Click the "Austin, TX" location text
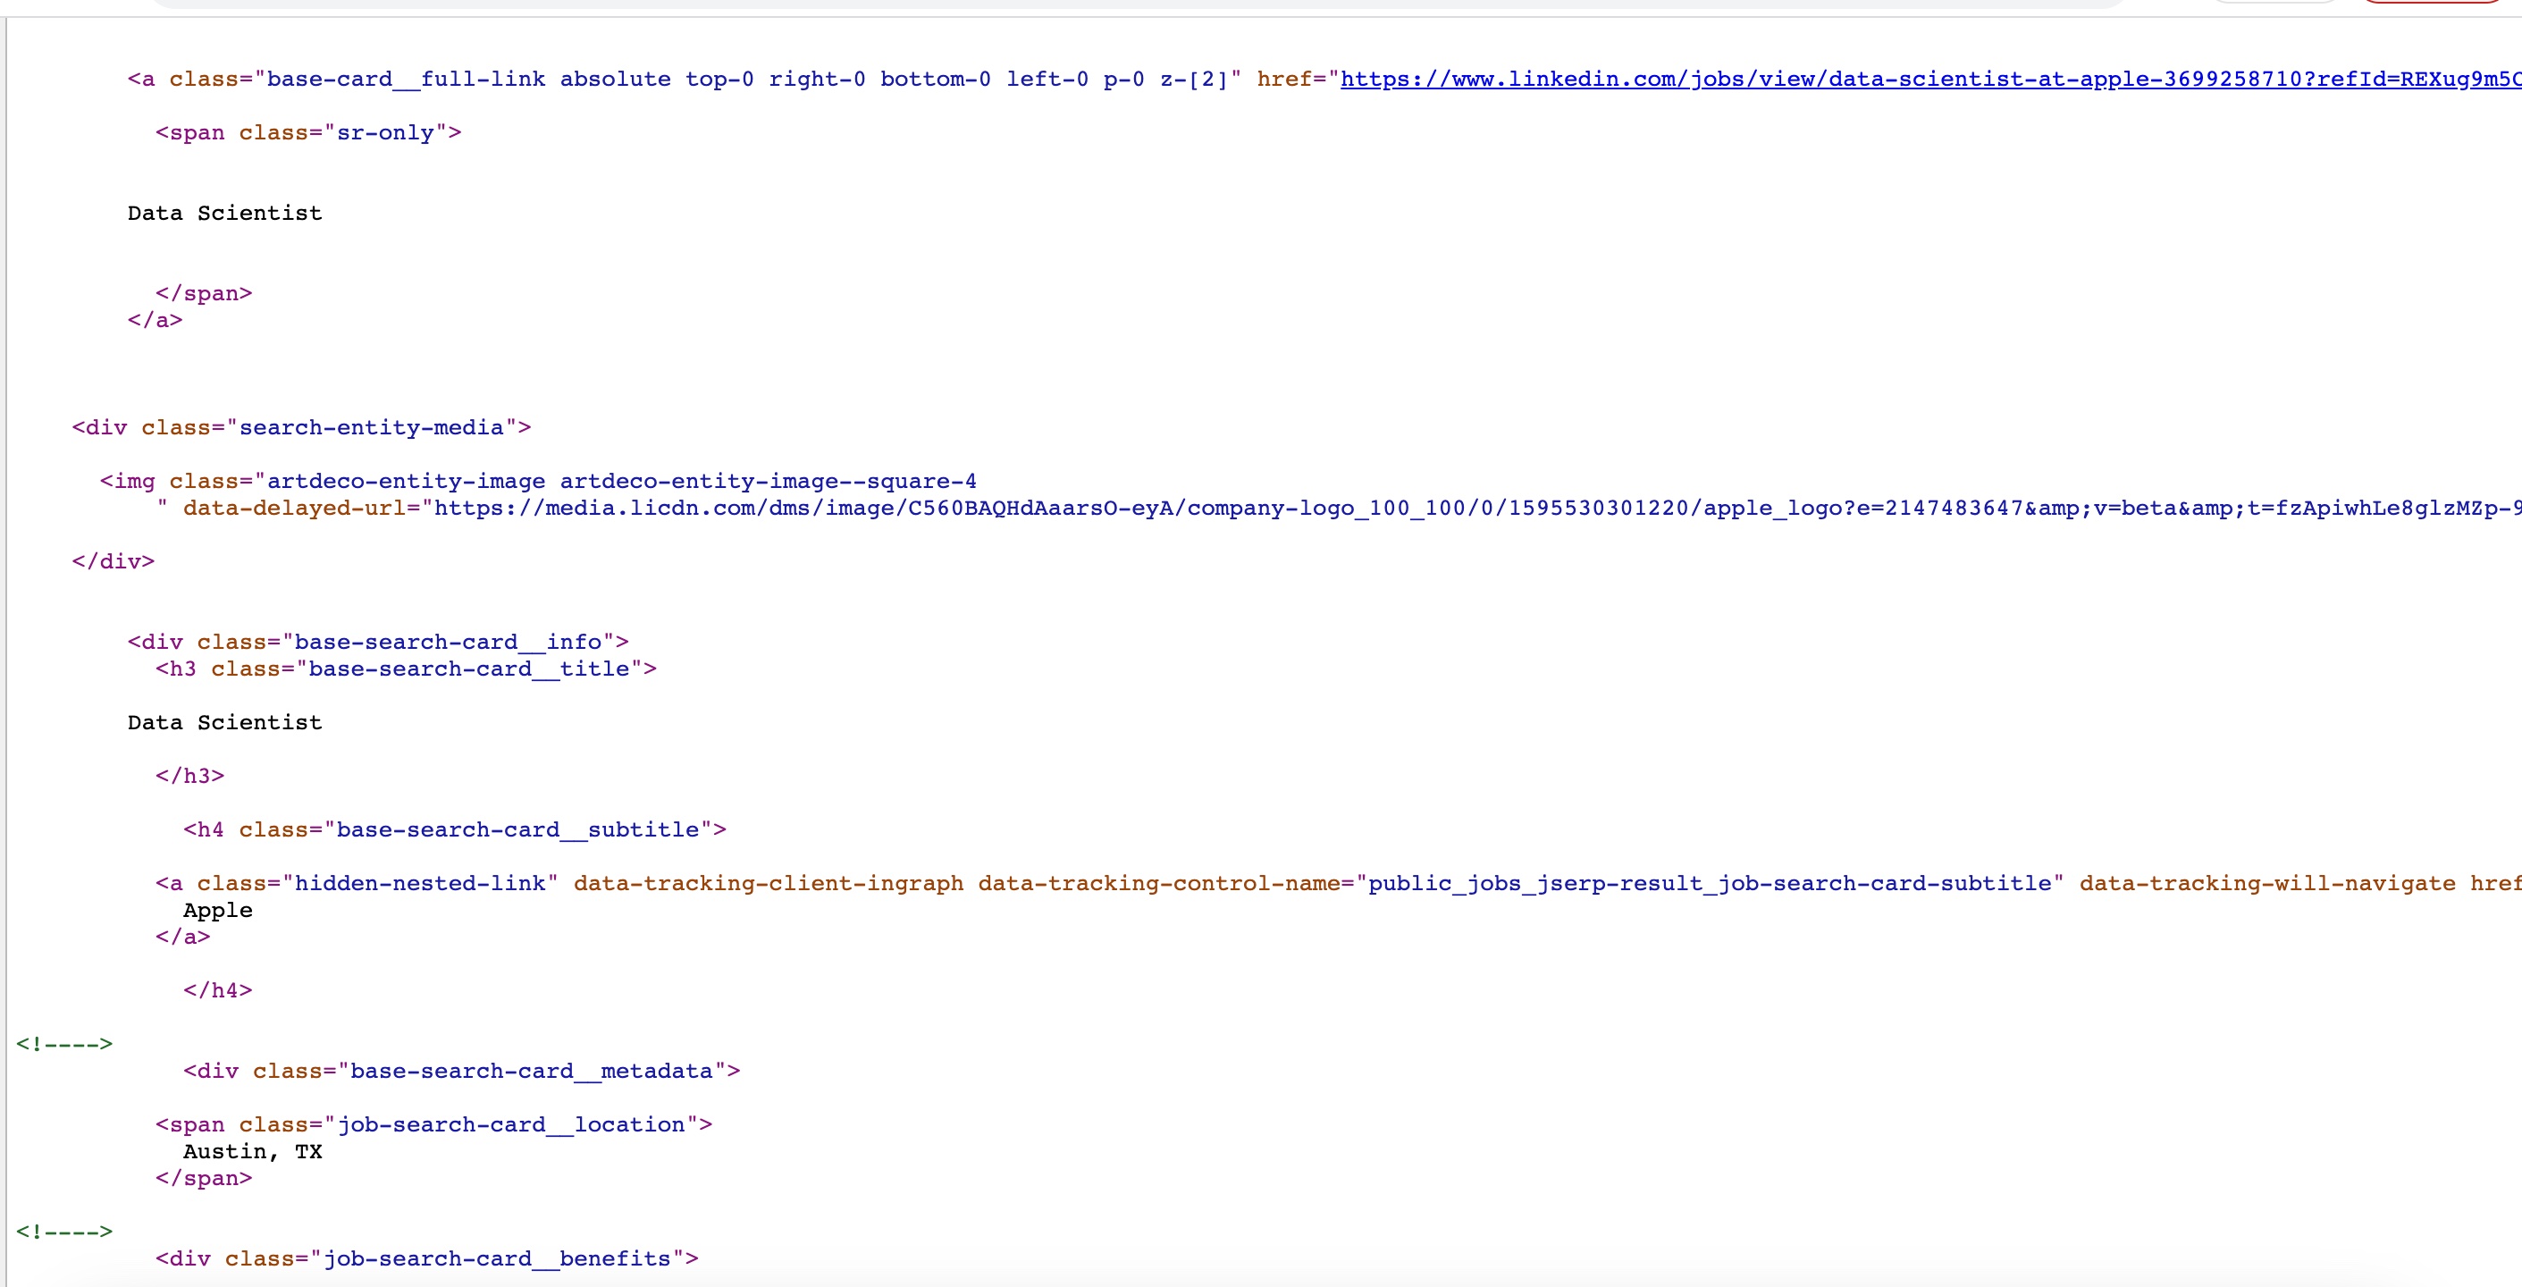The image size is (2522, 1287). pyautogui.click(x=253, y=1152)
